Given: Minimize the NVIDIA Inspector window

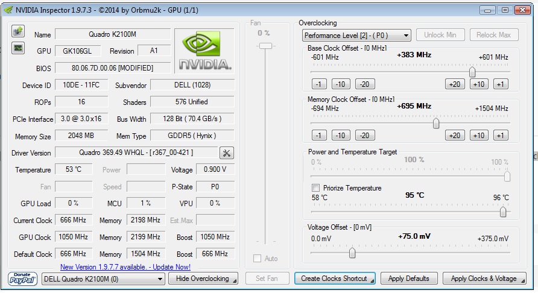Looking at the screenshot, I should [x=487, y=10].
